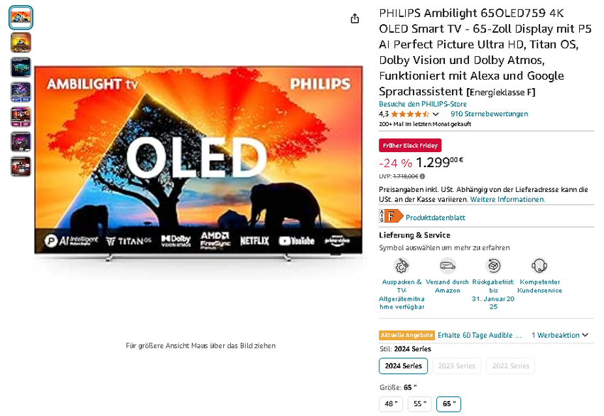Select the second product thumbnail image
Screen dimensions: 604x416
point(21,43)
